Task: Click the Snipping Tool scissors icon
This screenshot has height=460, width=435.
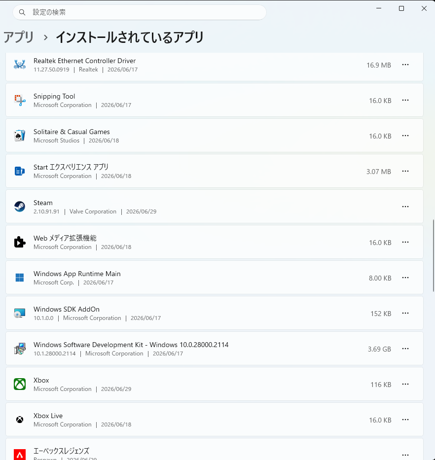Action: 20,100
